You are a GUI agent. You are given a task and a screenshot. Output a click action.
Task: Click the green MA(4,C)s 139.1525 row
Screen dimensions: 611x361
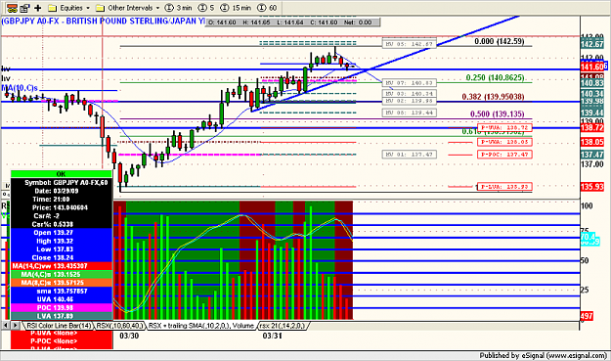62,275
